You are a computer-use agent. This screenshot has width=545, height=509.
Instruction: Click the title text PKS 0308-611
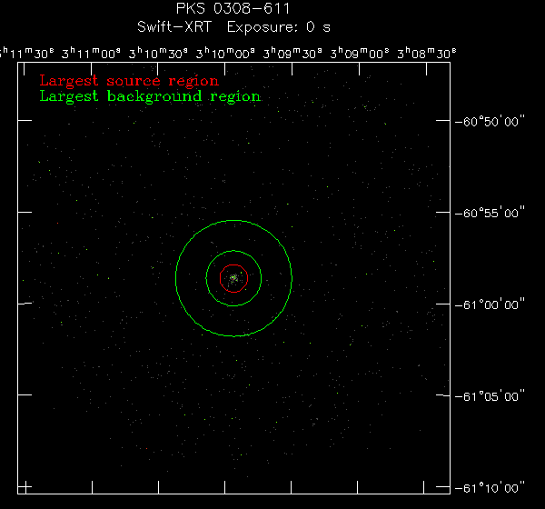(x=233, y=9)
